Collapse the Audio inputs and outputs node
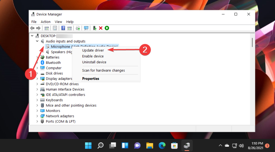The width and height of the screenshot is (275, 152). (37, 41)
